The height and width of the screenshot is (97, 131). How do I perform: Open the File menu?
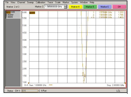coord(7,2)
